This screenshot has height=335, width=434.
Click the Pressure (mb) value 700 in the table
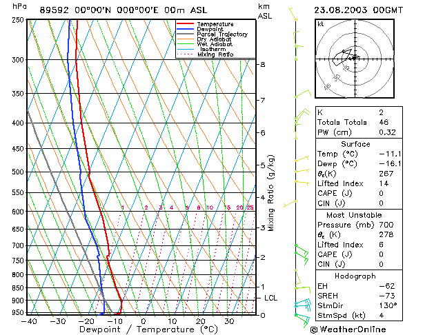click(x=386, y=225)
